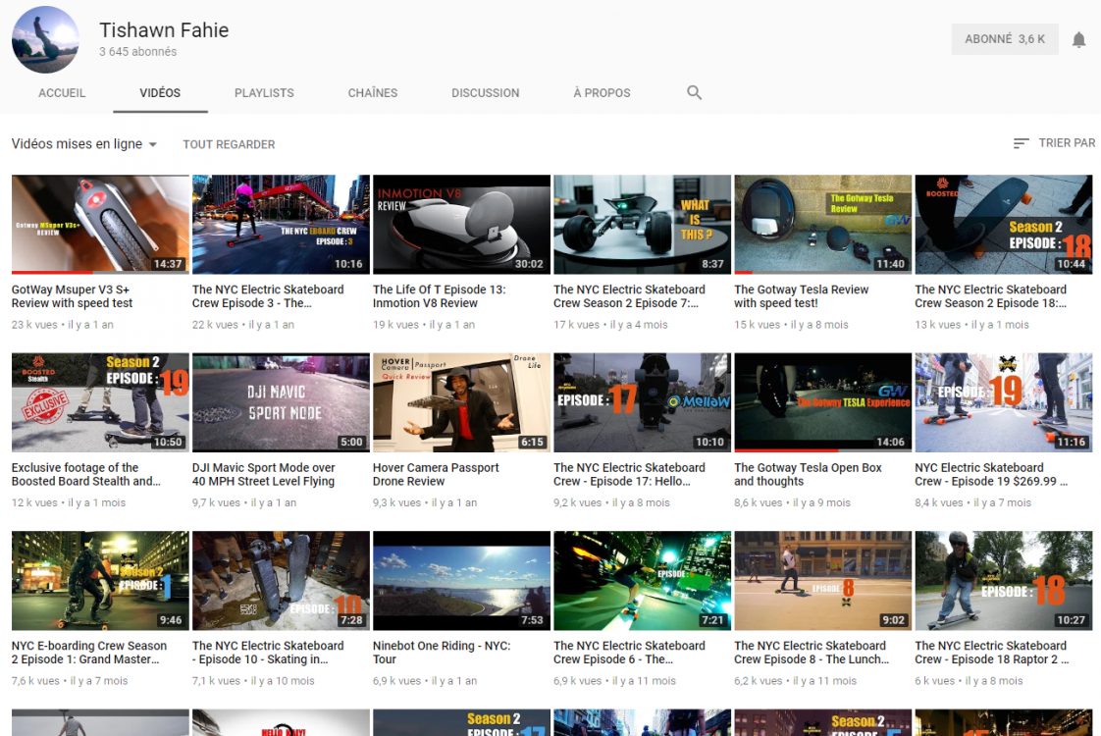Click '12 k vues • il y a 1 mois'
Image resolution: width=1101 pixels, height=736 pixels.
(68, 502)
